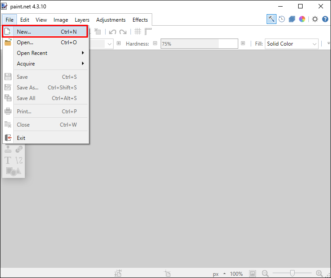Click the zoom slider handle
The height and width of the screenshot is (278, 331).
[292, 273]
